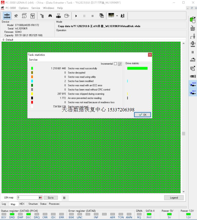This screenshot has height=220, width=197.
Task: Click OK in Task statistics dialog
Action: click(x=142, y=115)
